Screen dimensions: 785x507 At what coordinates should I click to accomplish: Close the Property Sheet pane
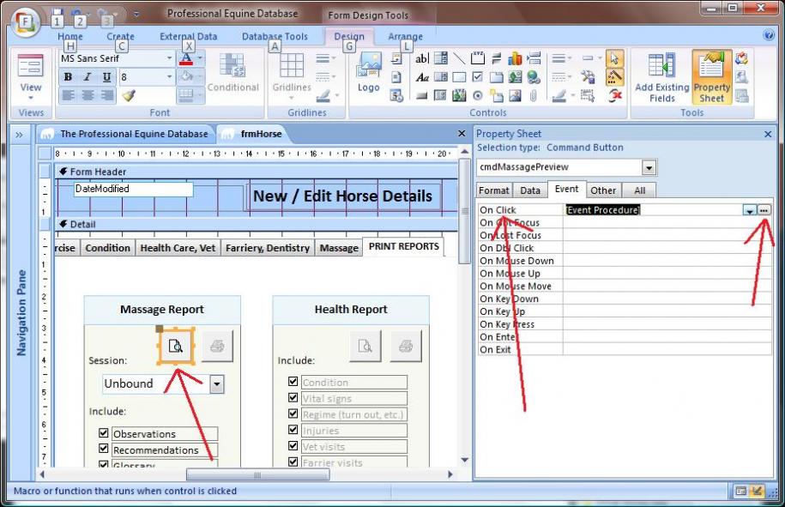click(x=768, y=134)
